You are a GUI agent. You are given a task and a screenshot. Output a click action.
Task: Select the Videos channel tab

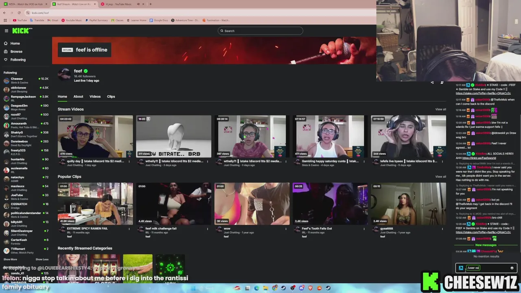tap(95, 96)
